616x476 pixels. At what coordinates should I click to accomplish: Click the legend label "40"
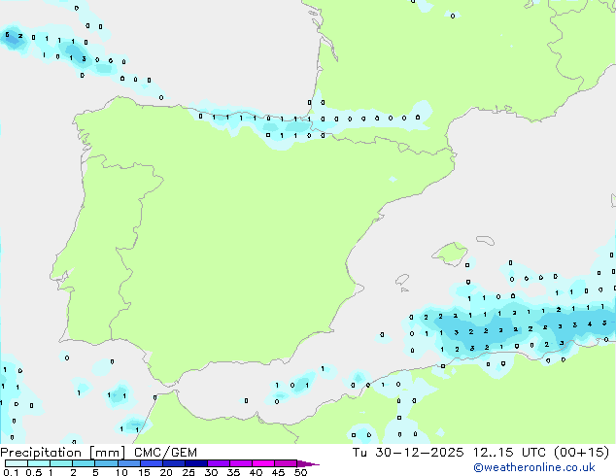pos(256,472)
